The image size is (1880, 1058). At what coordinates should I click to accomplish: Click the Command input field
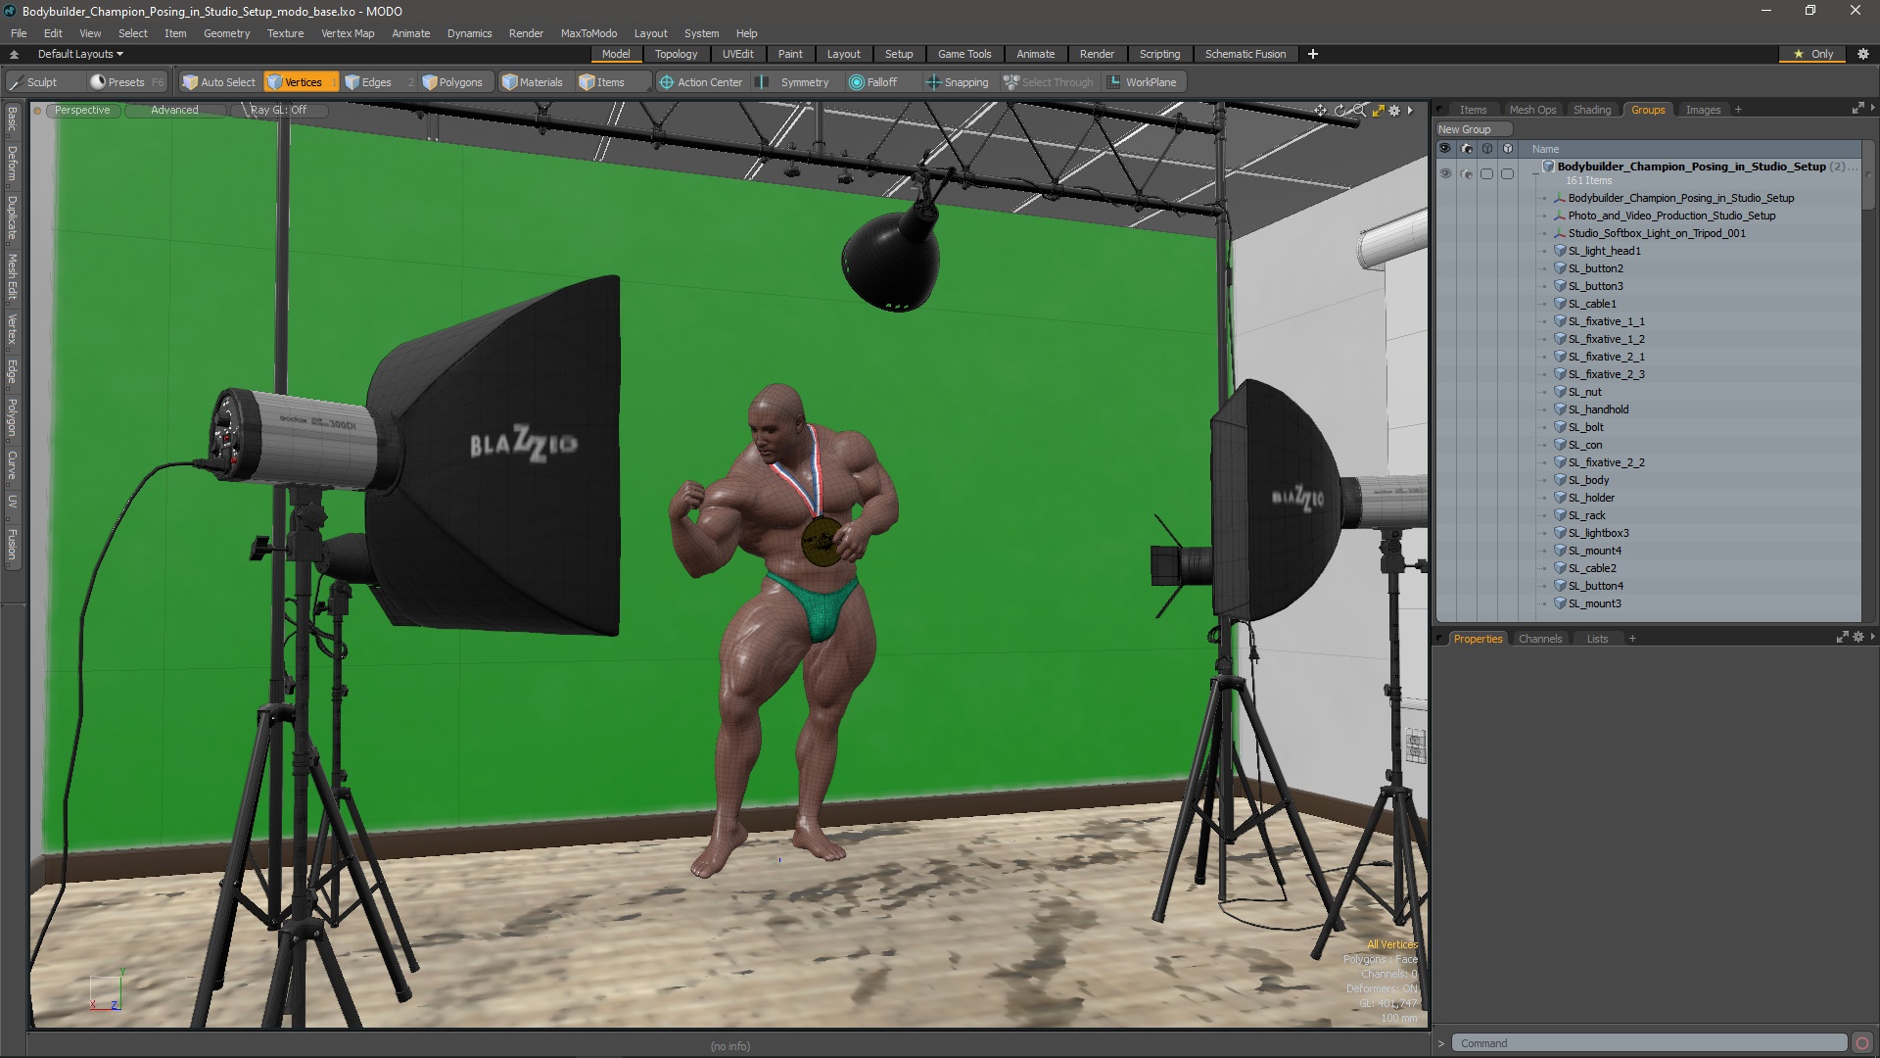(x=1649, y=1043)
